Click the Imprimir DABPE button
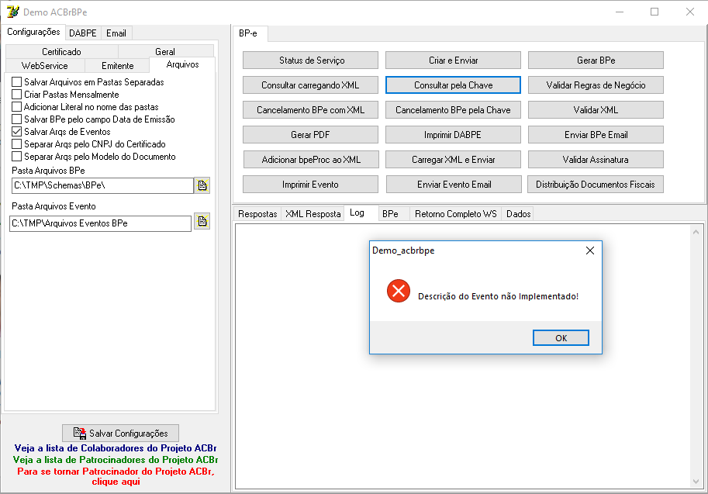Image resolution: width=708 pixels, height=494 pixels. coord(454,135)
